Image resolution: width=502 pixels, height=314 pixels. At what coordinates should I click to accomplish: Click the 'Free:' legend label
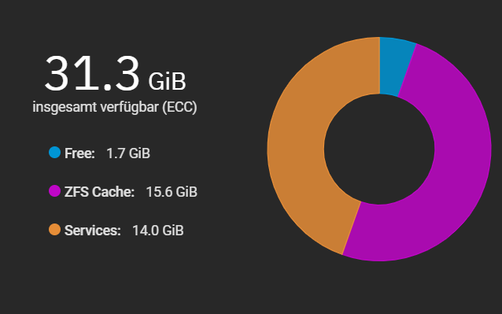tap(79, 153)
